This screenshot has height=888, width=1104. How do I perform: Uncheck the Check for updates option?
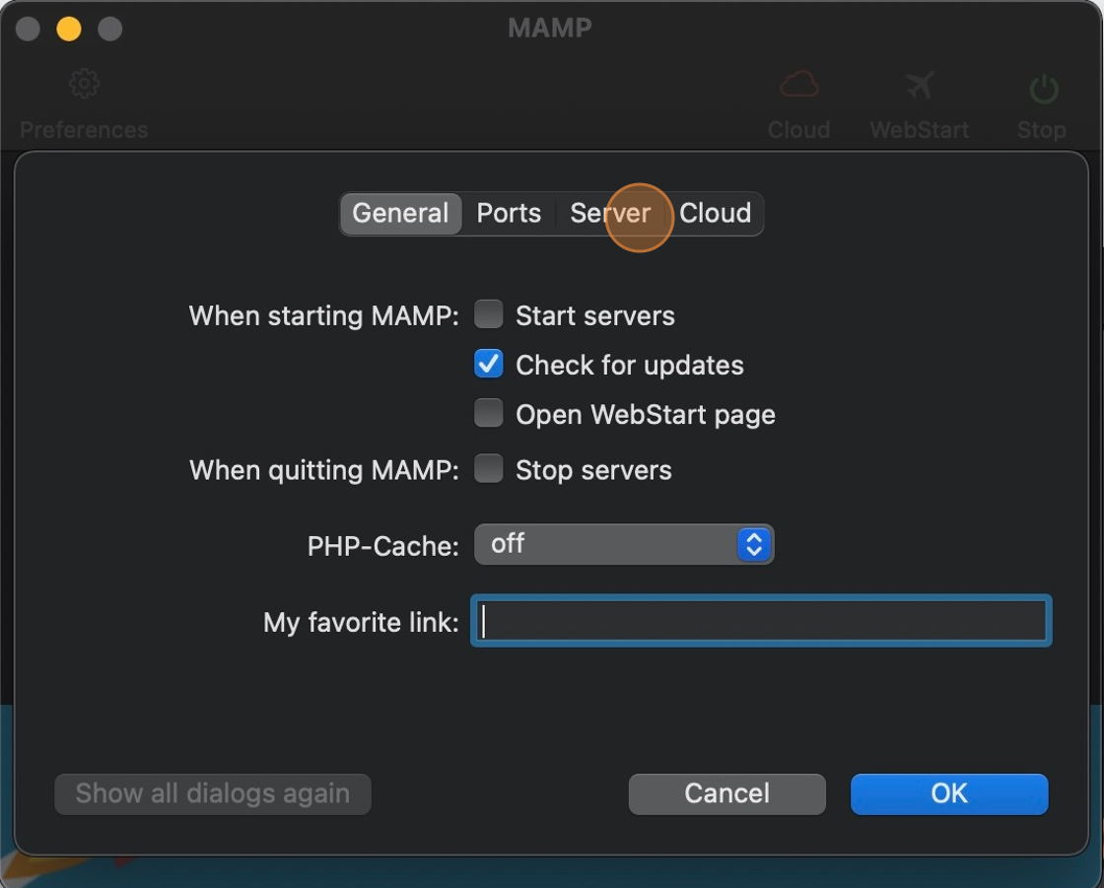(x=489, y=365)
